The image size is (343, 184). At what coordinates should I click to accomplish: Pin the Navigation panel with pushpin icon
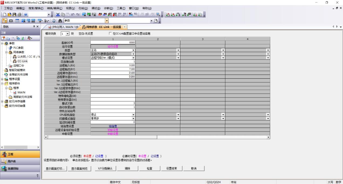pyautogui.click(x=34, y=26)
